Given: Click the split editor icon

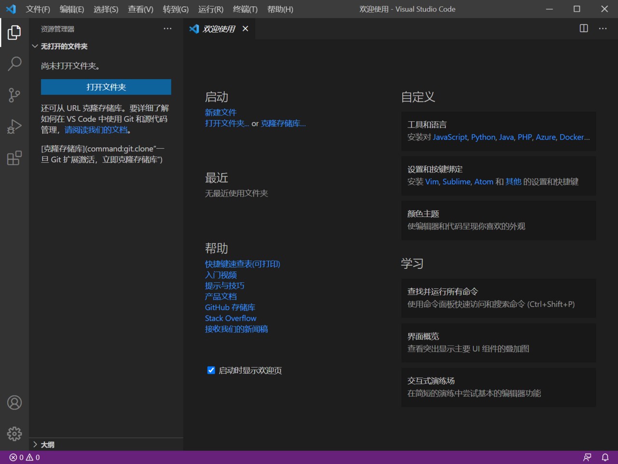Looking at the screenshot, I should 584,28.
